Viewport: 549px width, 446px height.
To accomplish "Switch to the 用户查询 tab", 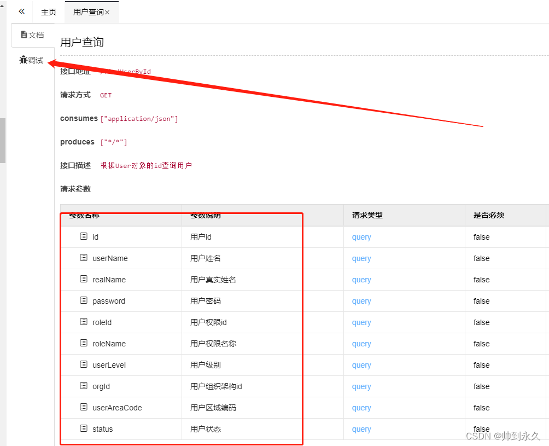I will tap(87, 11).
